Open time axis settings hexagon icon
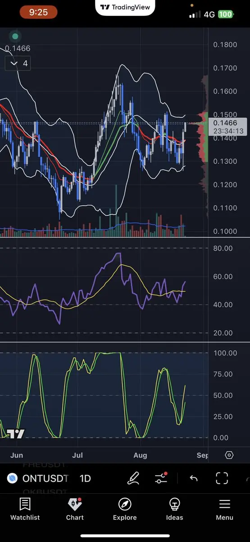This screenshot has height=542, width=250. 229,455
